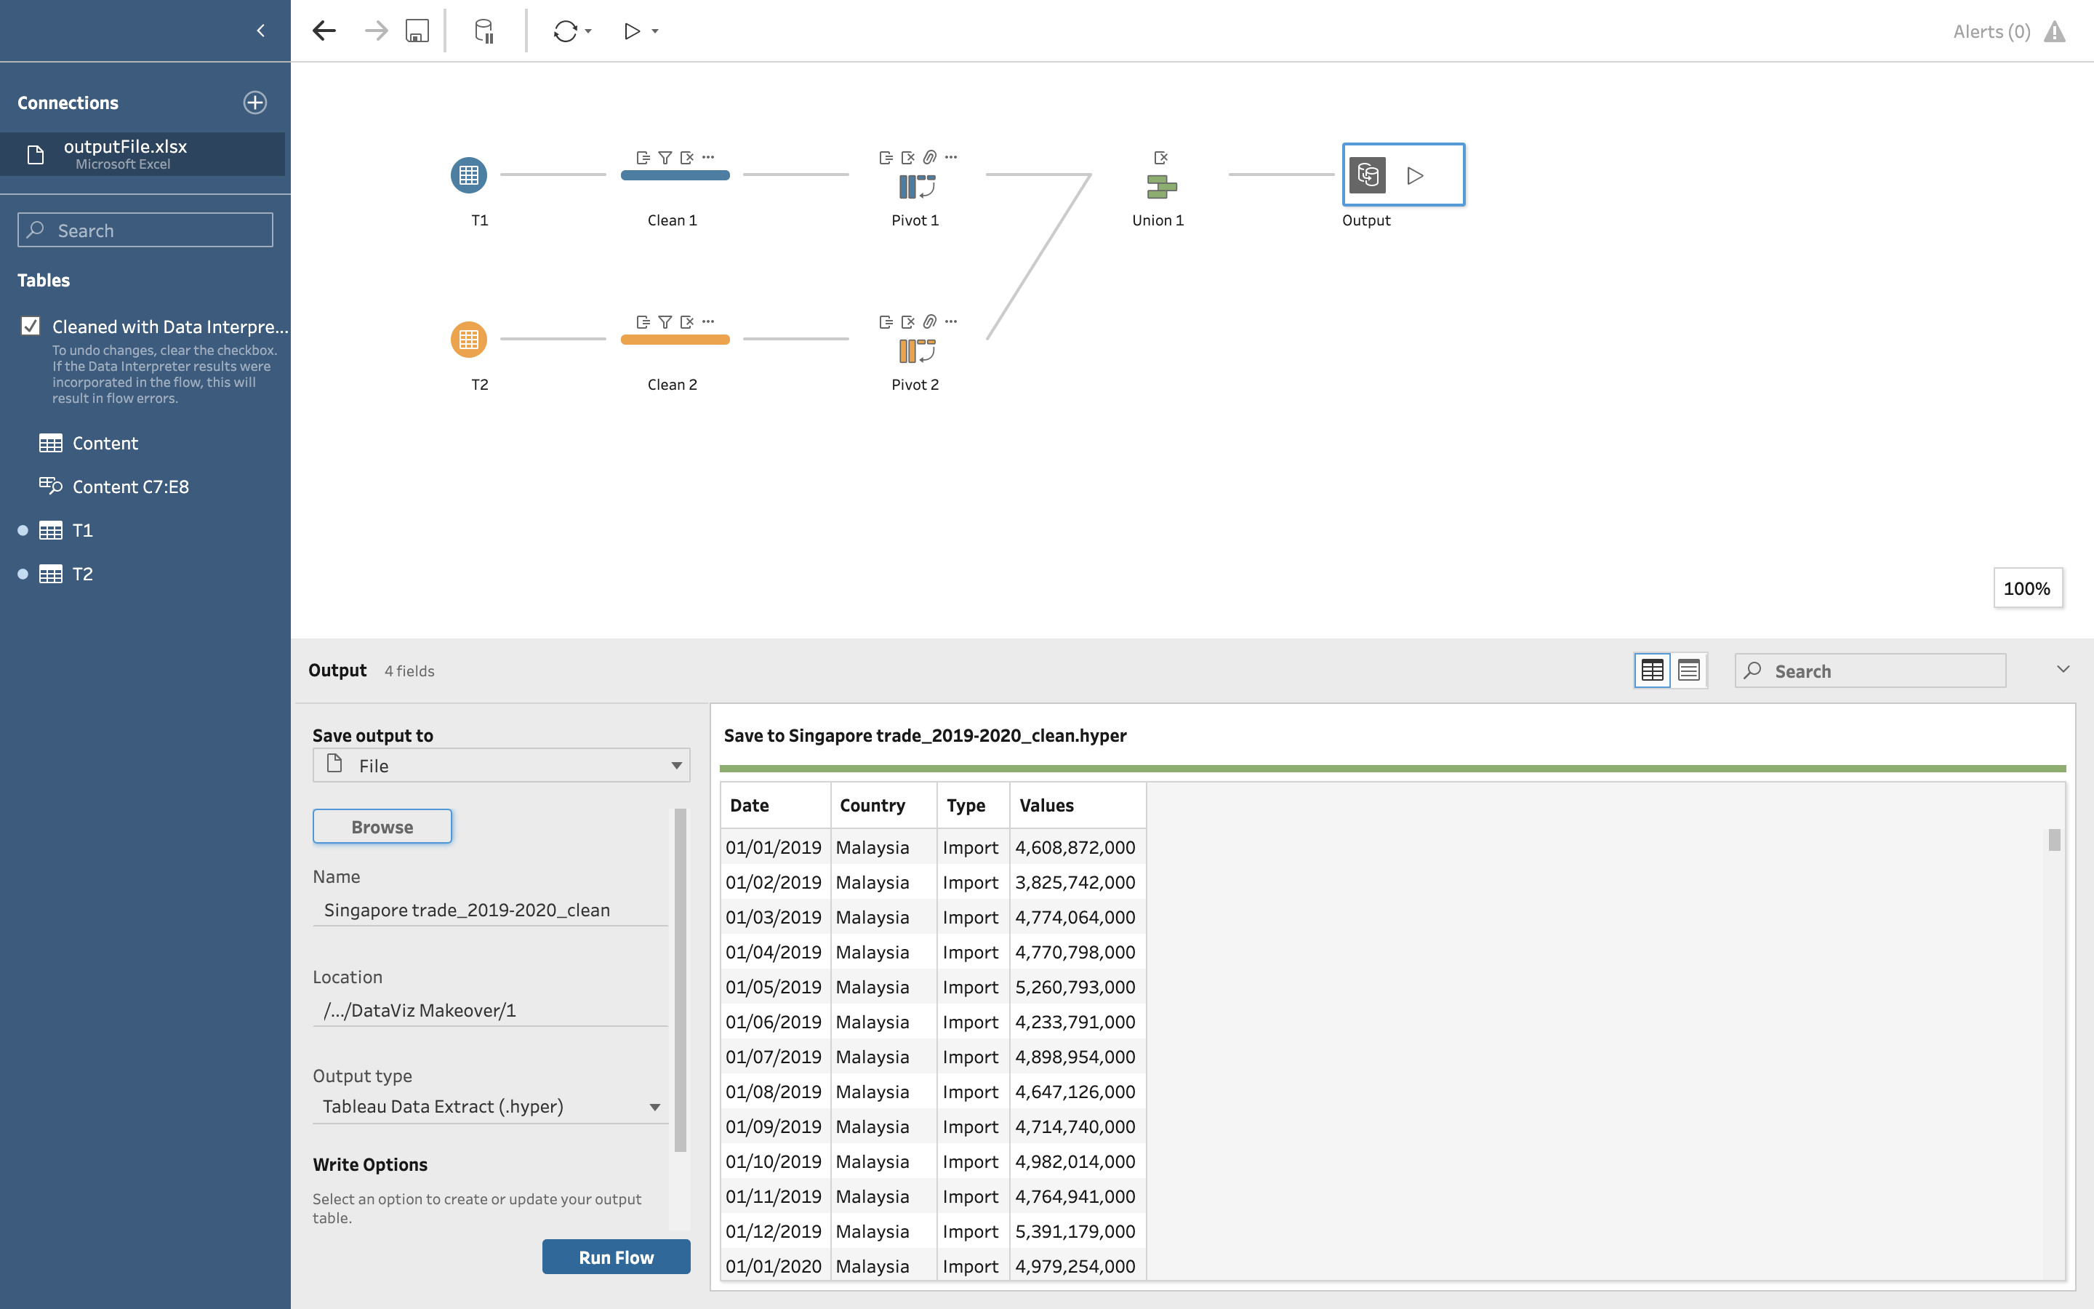The width and height of the screenshot is (2094, 1309).
Task: Click the 01/01/2019 date cell
Action: coord(774,847)
